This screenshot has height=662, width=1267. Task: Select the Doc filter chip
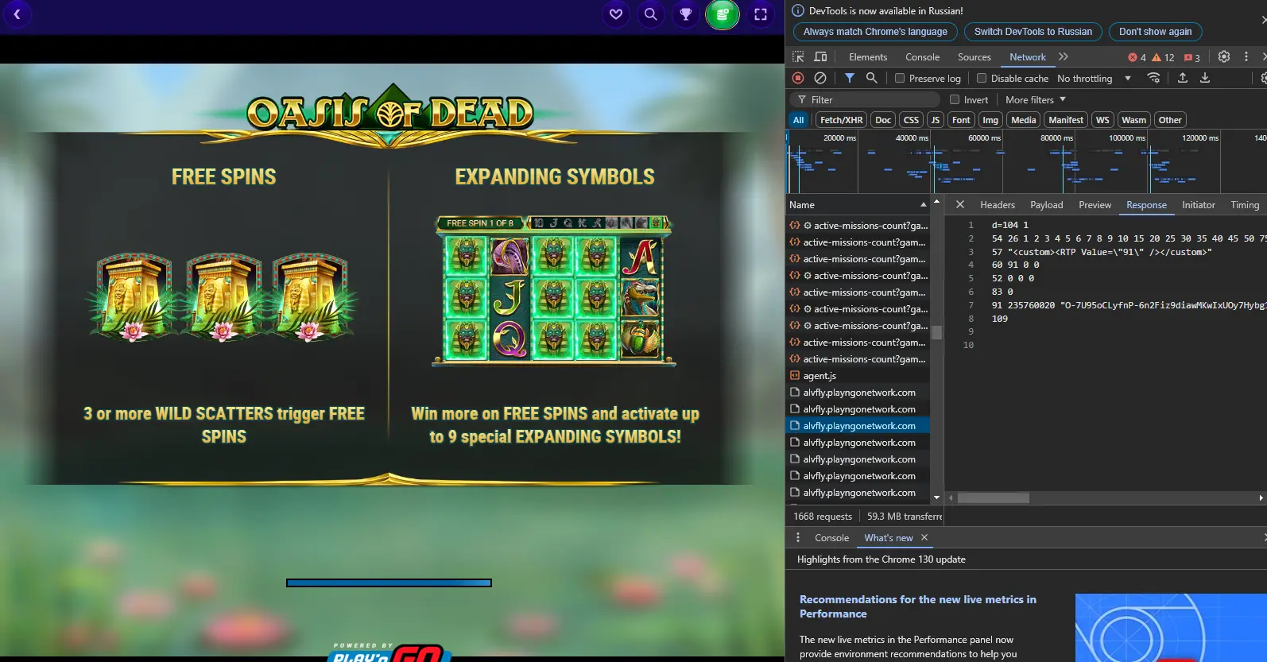[883, 120]
